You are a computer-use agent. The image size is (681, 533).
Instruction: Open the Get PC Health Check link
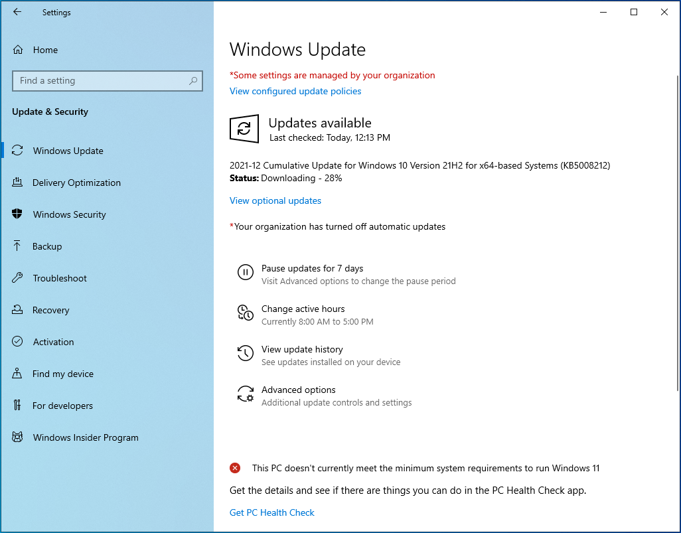point(272,512)
